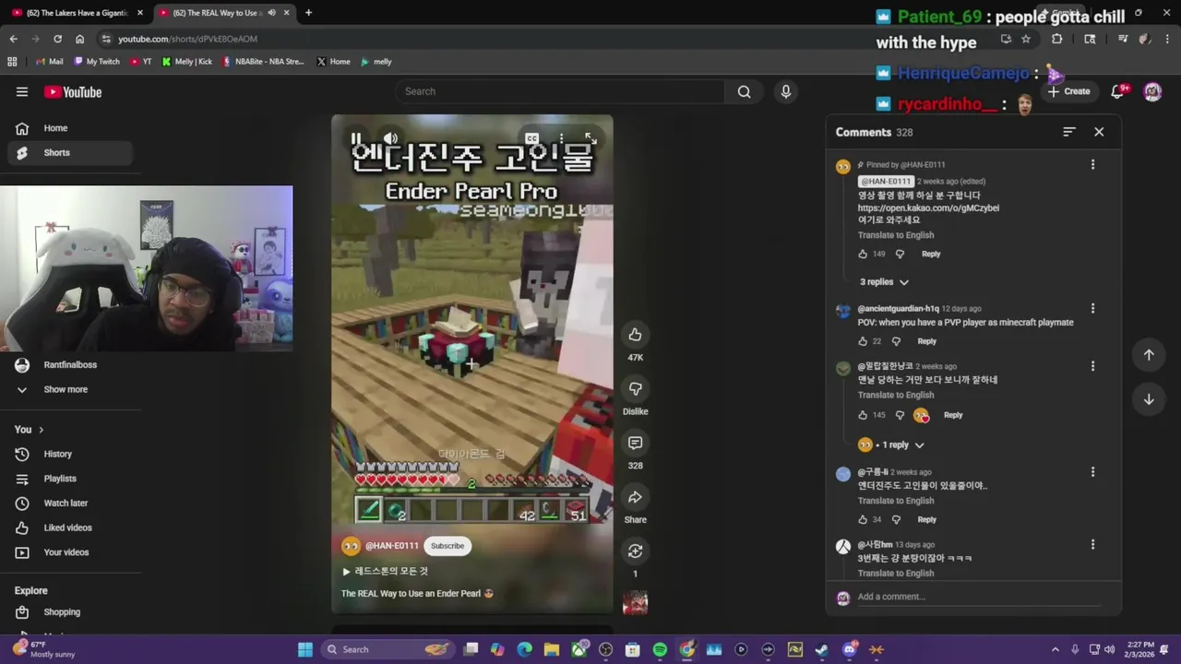The width and height of the screenshot is (1181, 664).
Task: Open the notifications bell
Action: [x=1118, y=91]
